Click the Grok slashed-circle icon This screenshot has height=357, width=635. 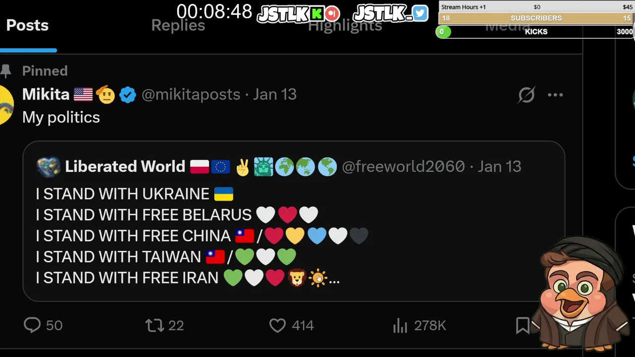click(526, 95)
